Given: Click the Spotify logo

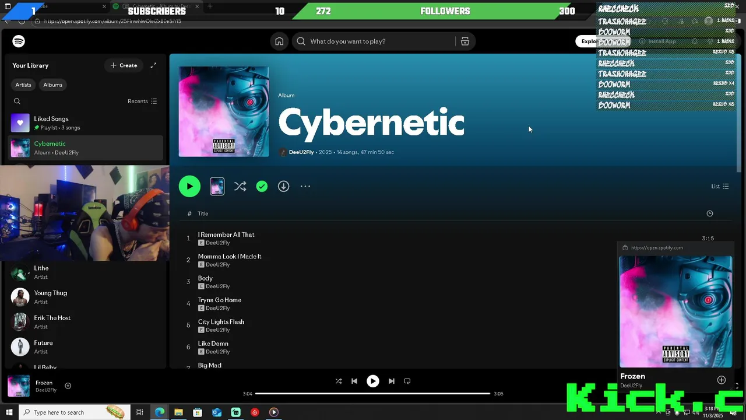Looking at the screenshot, I should [x=19, y=41].
